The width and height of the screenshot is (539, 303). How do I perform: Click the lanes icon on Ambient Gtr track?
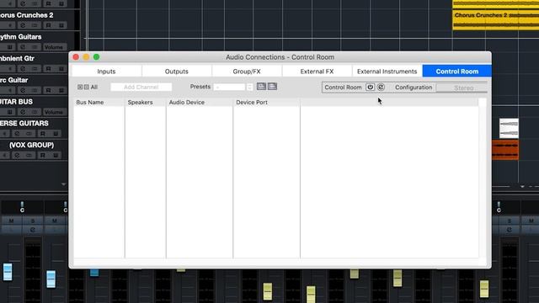coord(35,69)
